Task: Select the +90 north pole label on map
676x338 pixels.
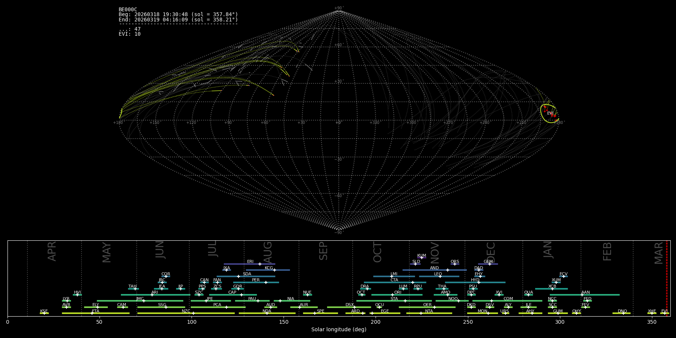Action: pos(339,8)
